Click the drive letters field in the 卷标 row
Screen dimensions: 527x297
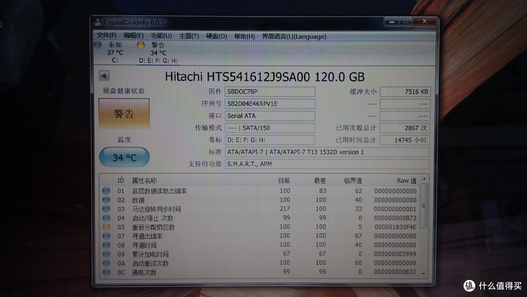tap(270, 140)
